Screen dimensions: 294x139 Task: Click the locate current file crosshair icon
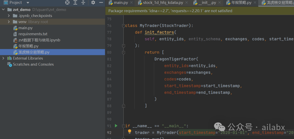67,3
